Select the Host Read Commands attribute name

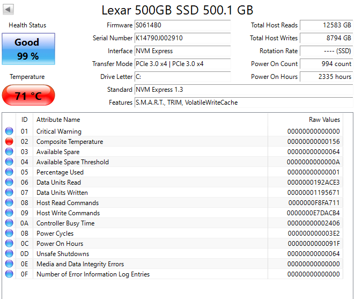click(68, 203)
